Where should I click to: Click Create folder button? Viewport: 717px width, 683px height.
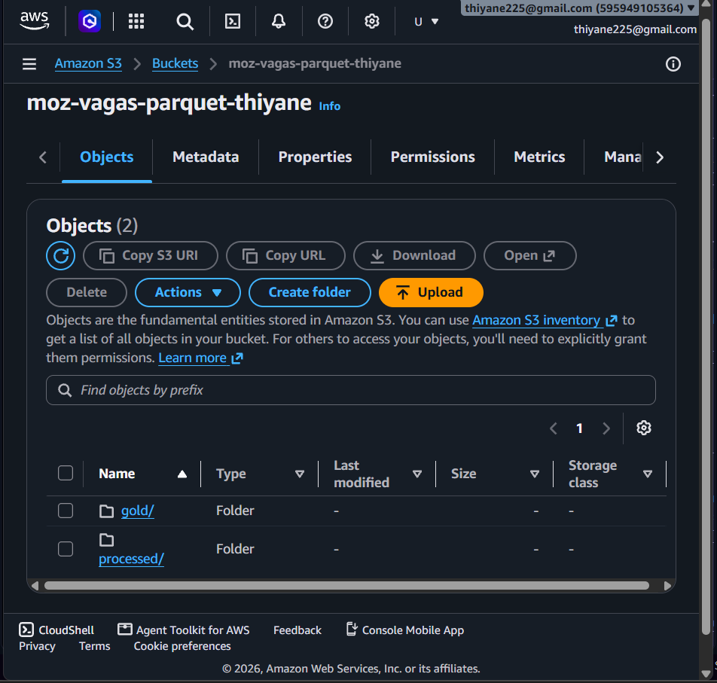coord(310,293)
